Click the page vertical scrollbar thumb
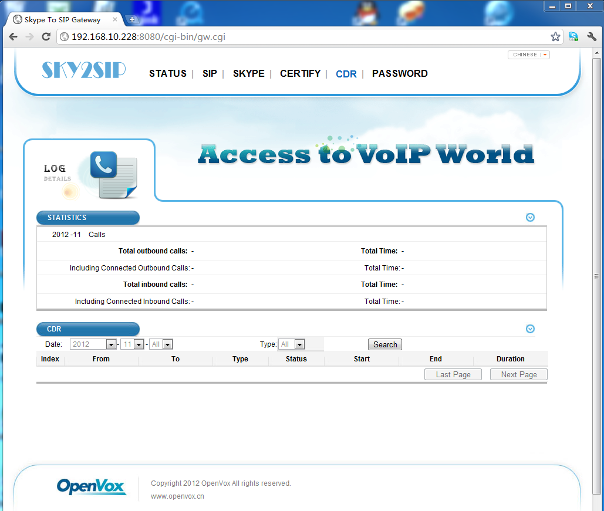Image resolution: width=604 pixels, height=511 pixels. [x=596, y=276]
